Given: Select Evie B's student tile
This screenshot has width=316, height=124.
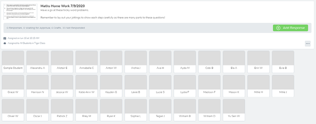Looking at the screenshot, I should click(x=283, y=62).
